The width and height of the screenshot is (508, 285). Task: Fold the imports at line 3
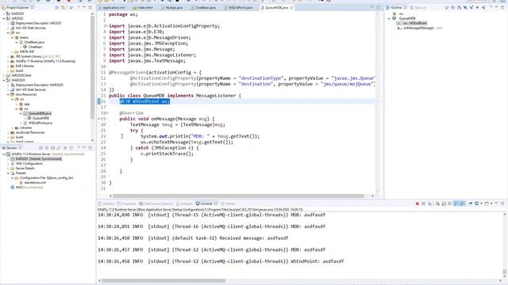coord(107,26)
